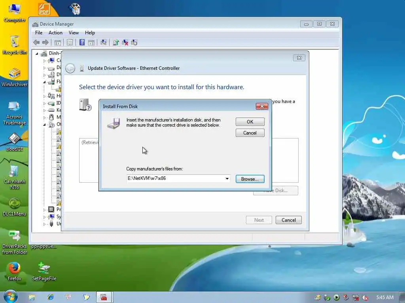
Task: Expand the Disk drives category node
Action: 44,68
